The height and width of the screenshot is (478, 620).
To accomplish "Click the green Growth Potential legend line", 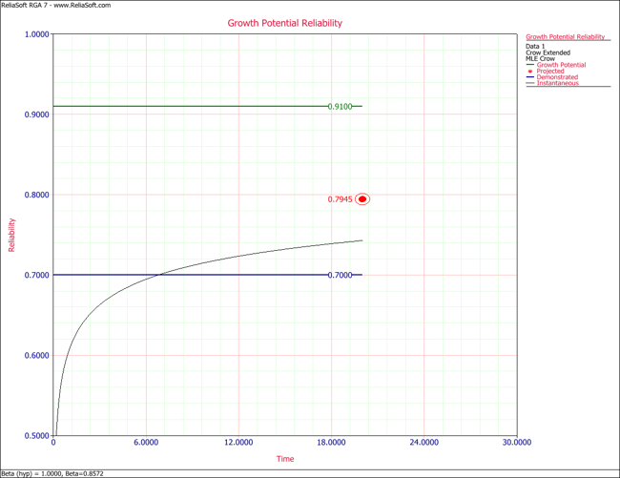I will [x=530, y=65].
